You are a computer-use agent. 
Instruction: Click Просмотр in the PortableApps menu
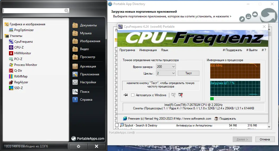84,57
